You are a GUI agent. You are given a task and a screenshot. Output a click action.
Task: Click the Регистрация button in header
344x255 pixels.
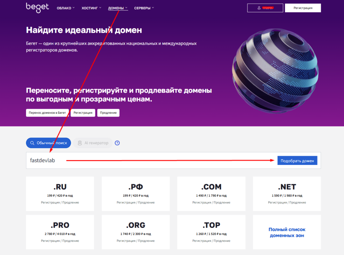tap(303, 8)
